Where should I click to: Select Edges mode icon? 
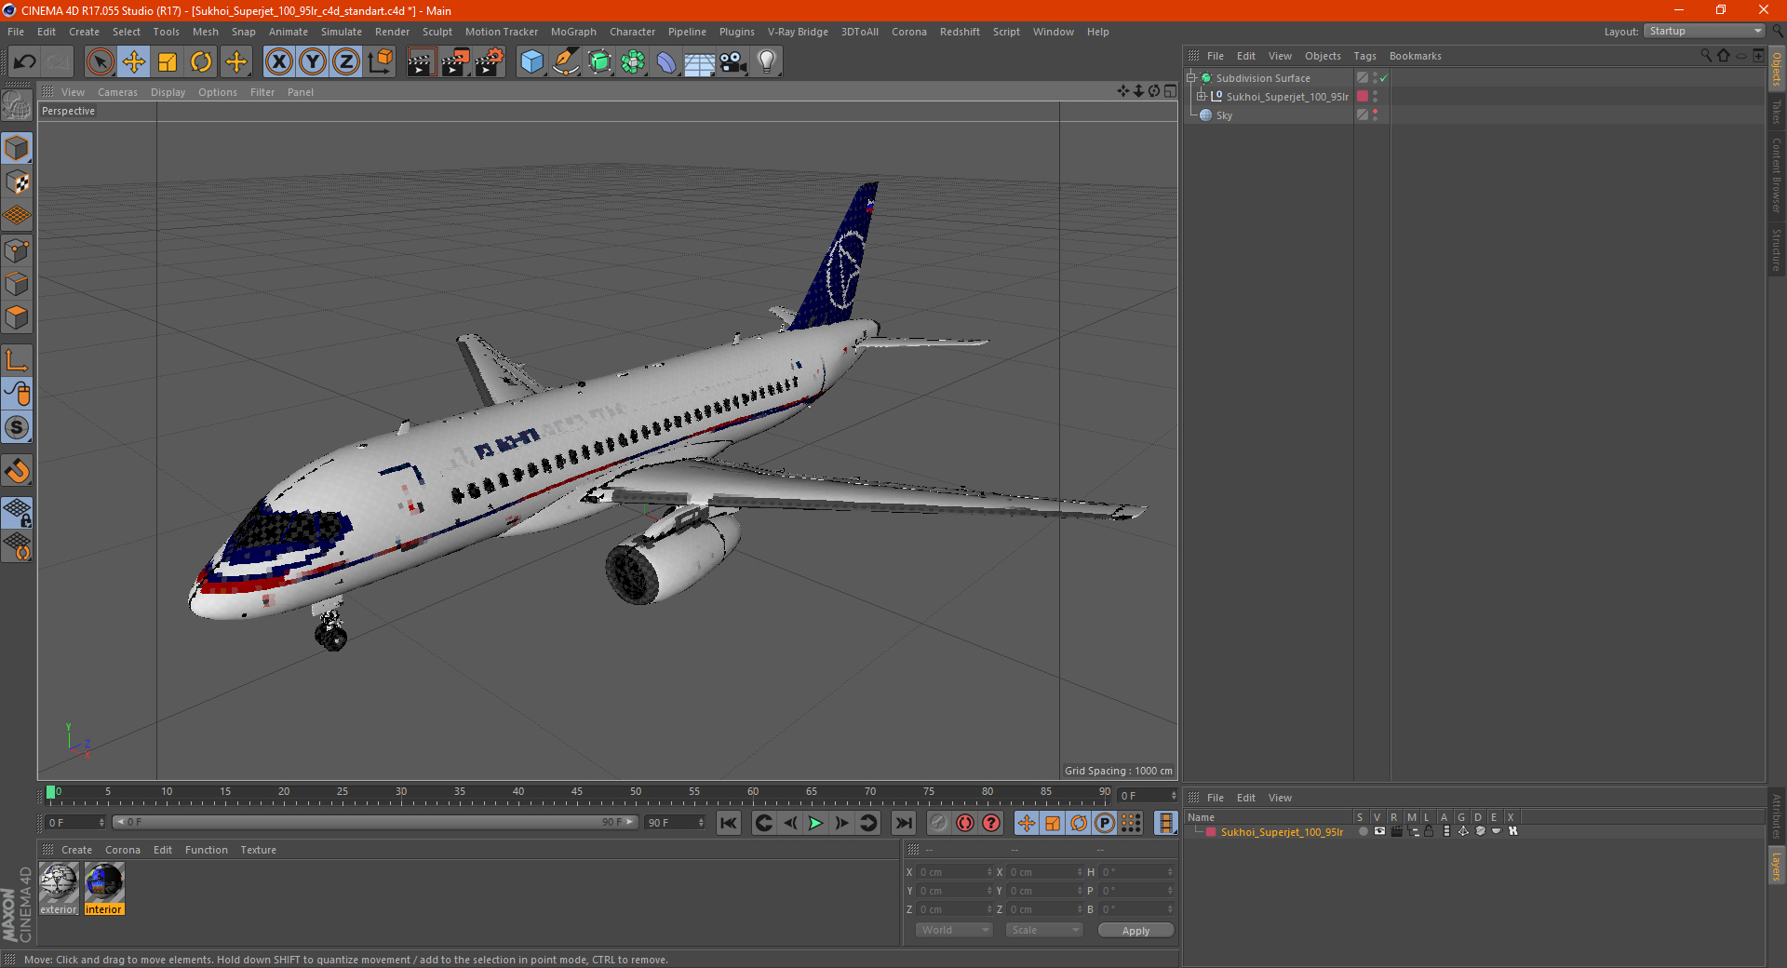click(17, 284)
